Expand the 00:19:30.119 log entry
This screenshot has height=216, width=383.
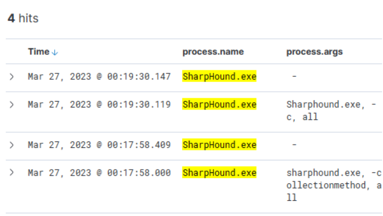click(x=12, y=105)
